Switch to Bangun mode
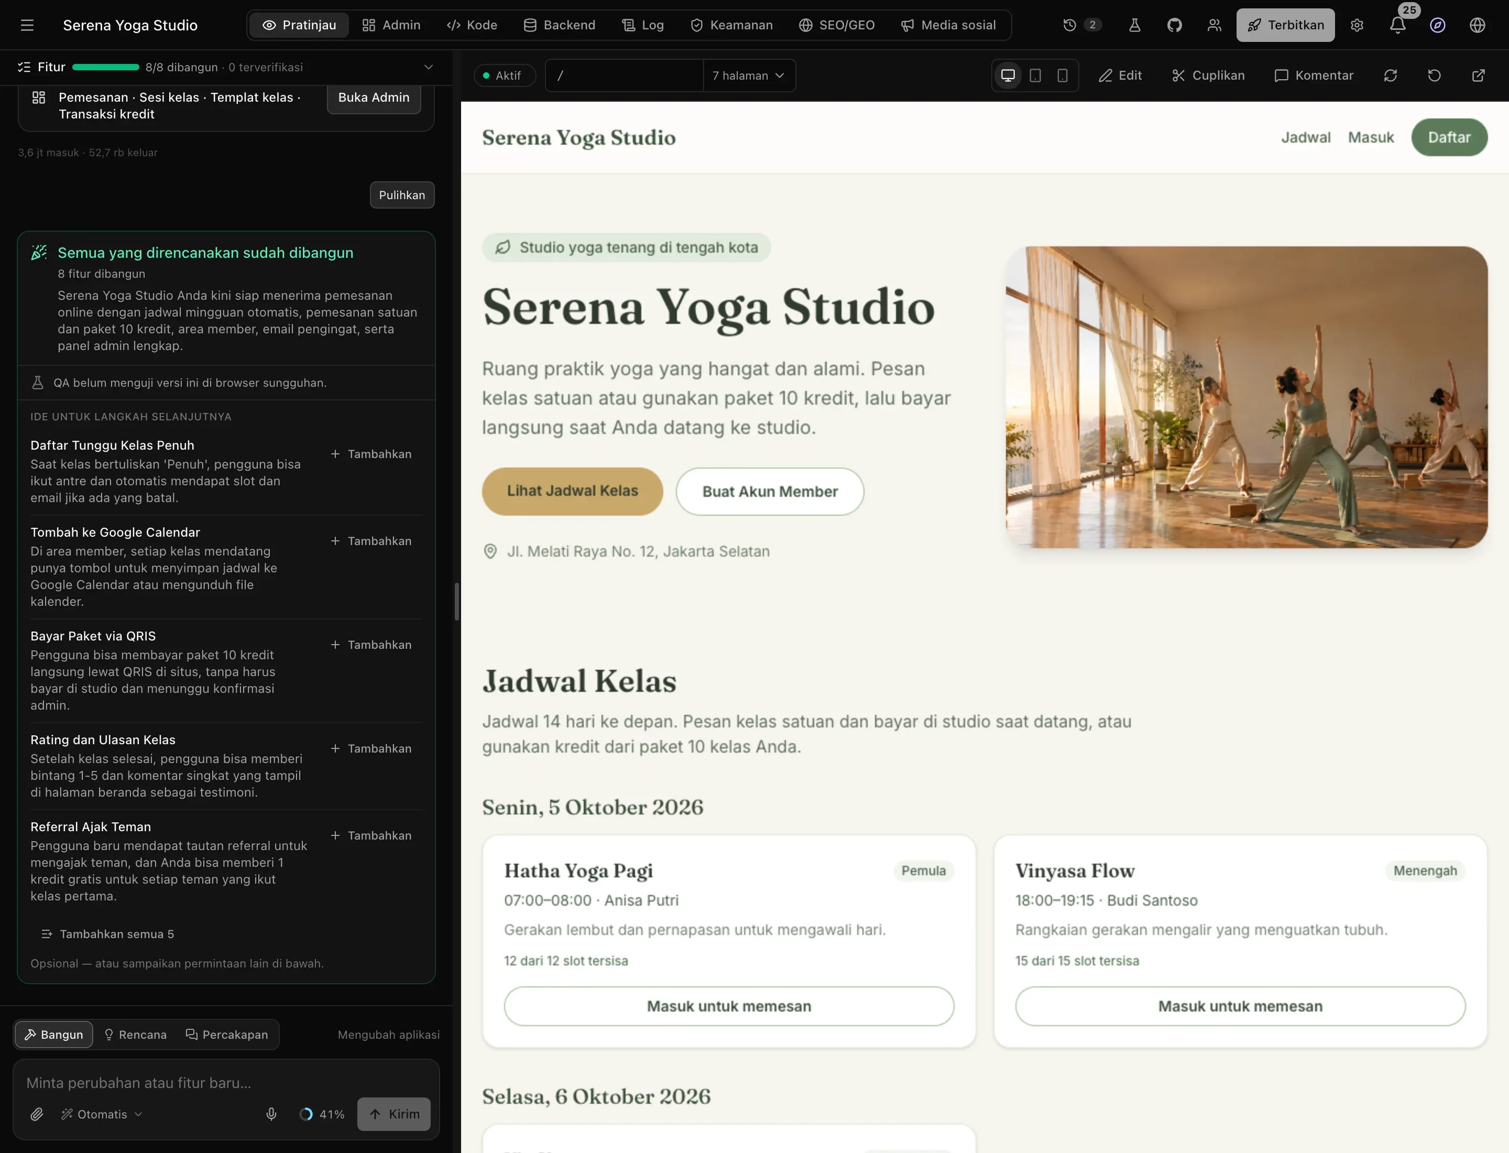Image resolution: width=1509 pixels, height=1153 pixels. coord(53,1034)
